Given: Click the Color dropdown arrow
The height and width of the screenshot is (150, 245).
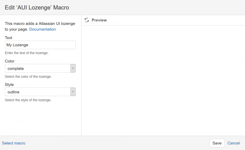Looking at the screenshot, I should 73,69.
